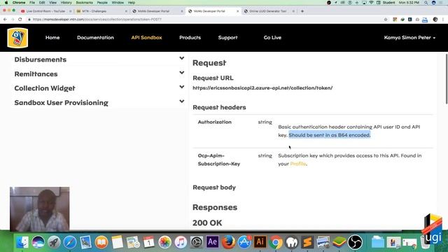Screen dimensions: 448x252
Task: Go to Home in site navigation
Action: tap(52, 37)
